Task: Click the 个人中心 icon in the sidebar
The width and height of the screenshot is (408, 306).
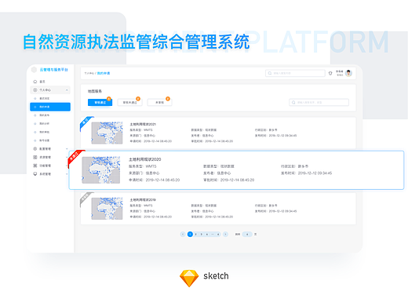Action: coord(35,90)
